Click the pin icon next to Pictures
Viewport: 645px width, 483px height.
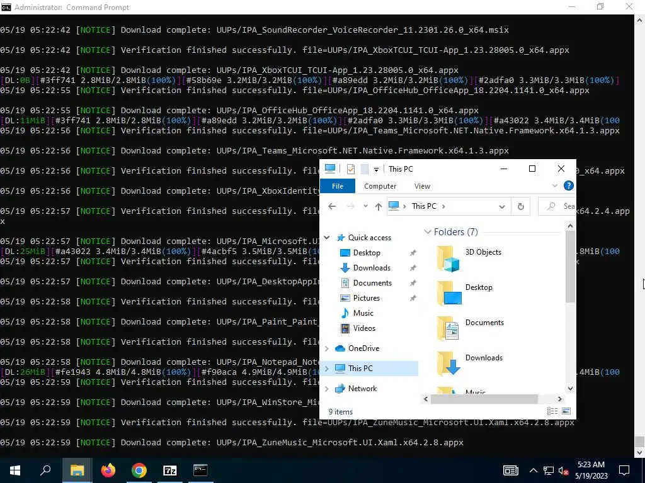(x=413, y=298)
